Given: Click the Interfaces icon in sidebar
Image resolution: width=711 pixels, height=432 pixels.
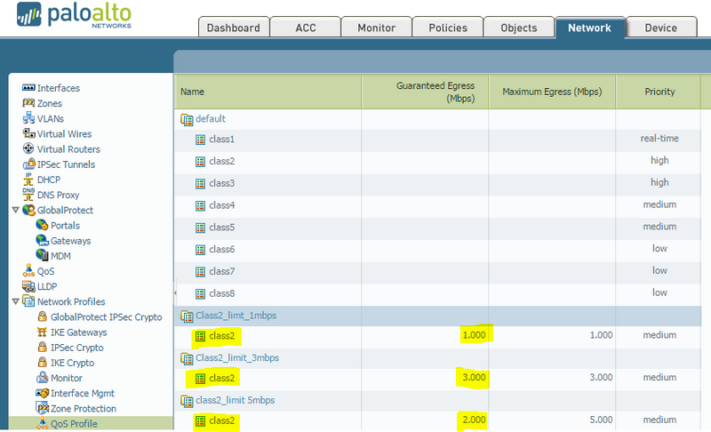Looking at the screenshot, I should coord(28,88).
